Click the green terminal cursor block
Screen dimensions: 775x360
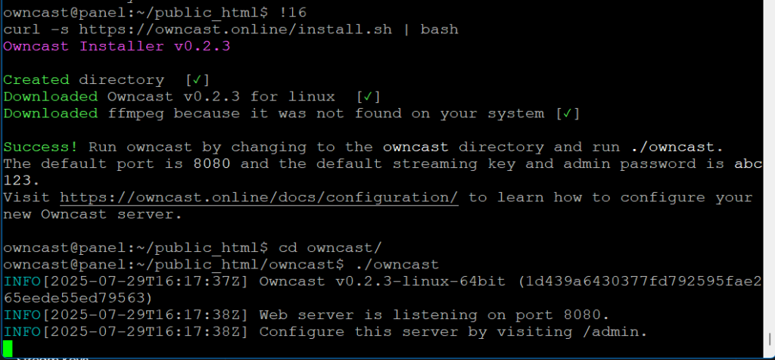pos(8,349)
